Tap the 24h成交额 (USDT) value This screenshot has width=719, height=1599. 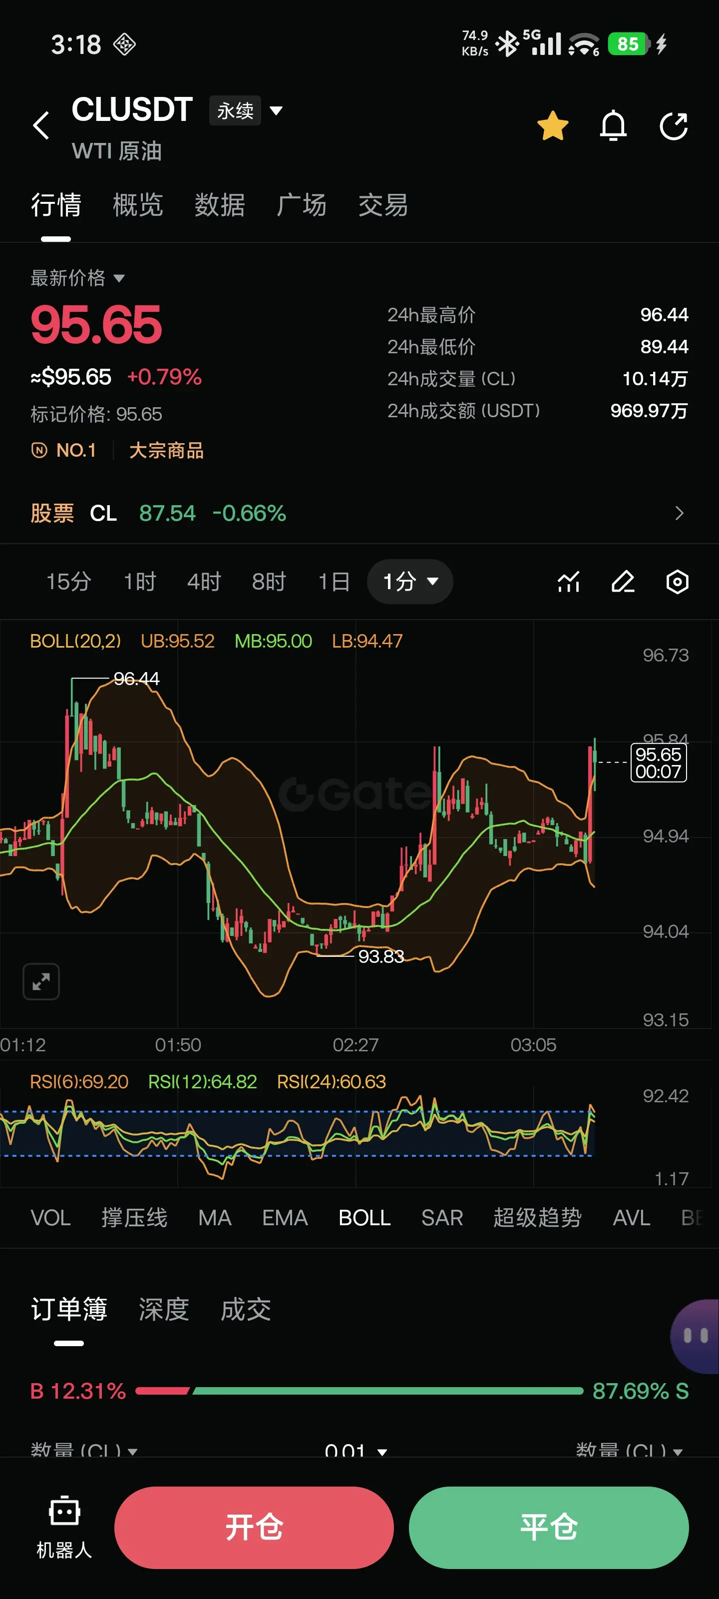pyautogui.click(x=649, y=410)
